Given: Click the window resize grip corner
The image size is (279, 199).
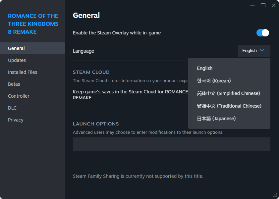Looking at the screenshot, I should 275,195.
